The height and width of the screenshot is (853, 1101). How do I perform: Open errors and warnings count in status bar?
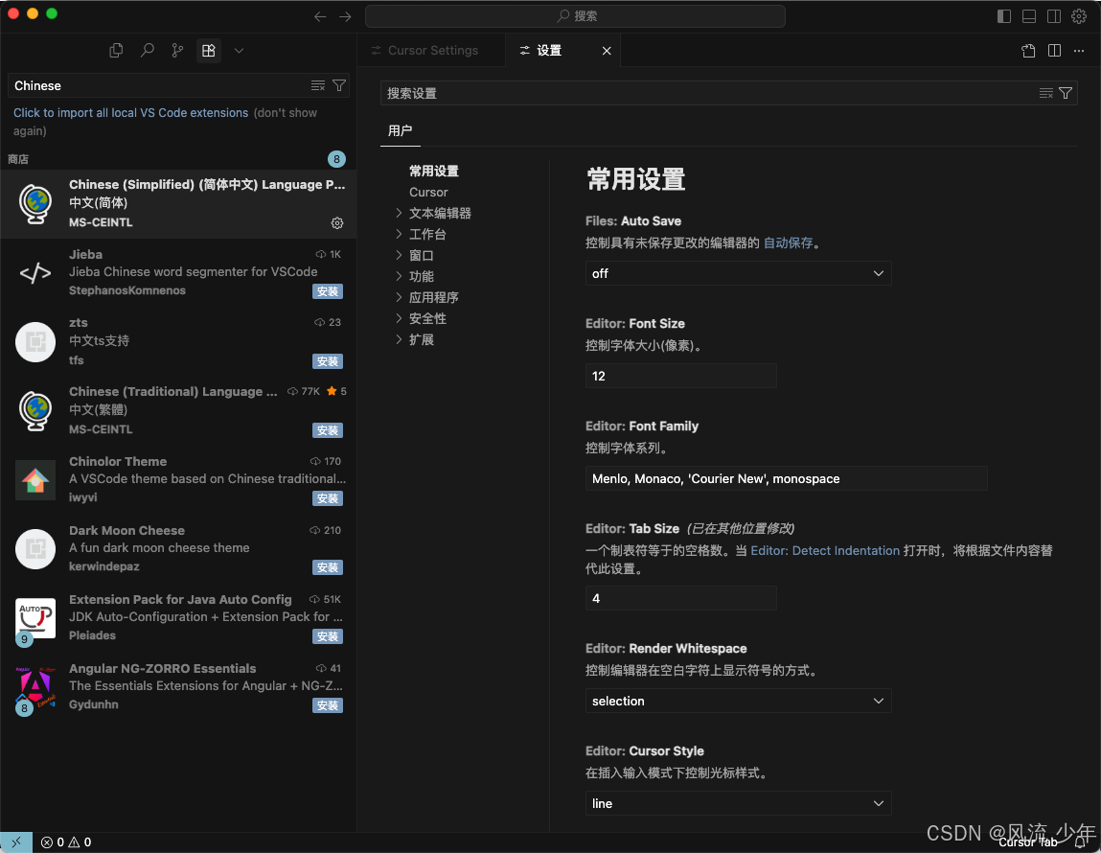coord(66,841)
